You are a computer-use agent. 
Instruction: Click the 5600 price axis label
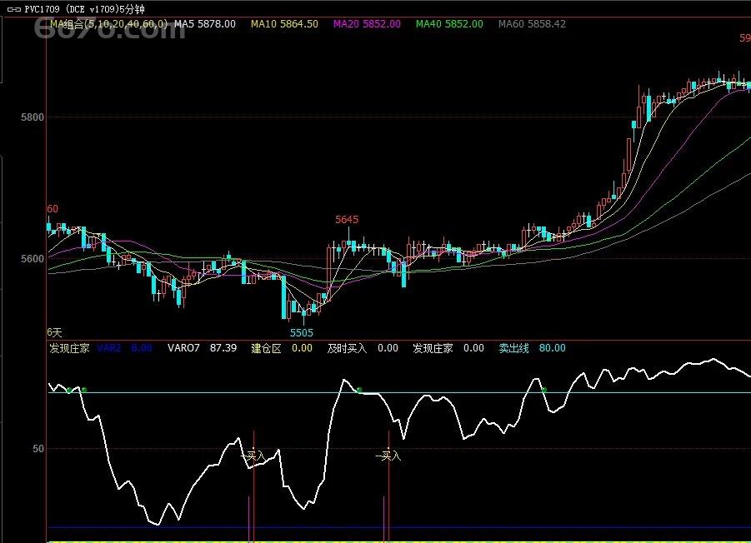click(32, 259)
